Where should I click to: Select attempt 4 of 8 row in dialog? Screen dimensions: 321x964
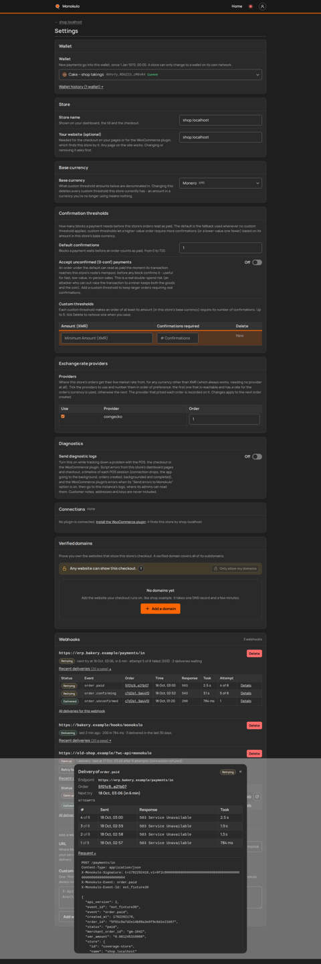tap(160, 817)
